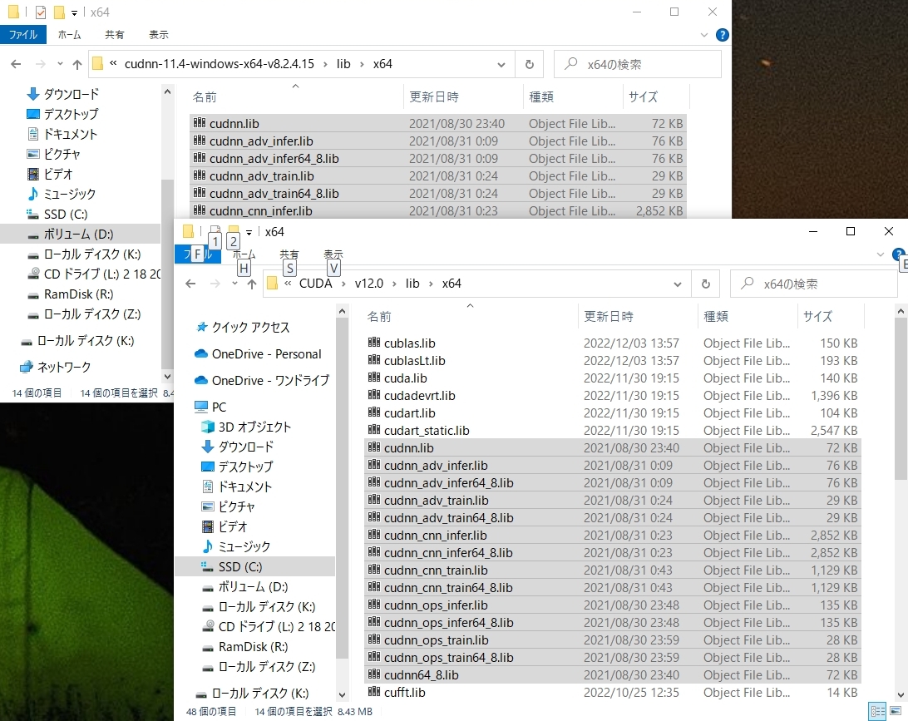Select SSD (C:) in CUDA window sidebar
Viewport: 908px width, 721px height.
click(x=239, y=567)
